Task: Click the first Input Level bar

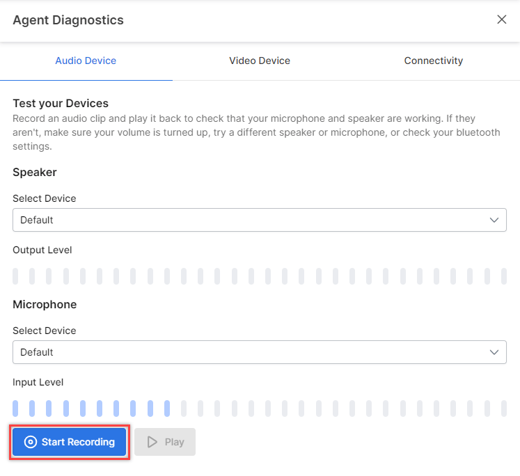Action: (x=15, y=408)
